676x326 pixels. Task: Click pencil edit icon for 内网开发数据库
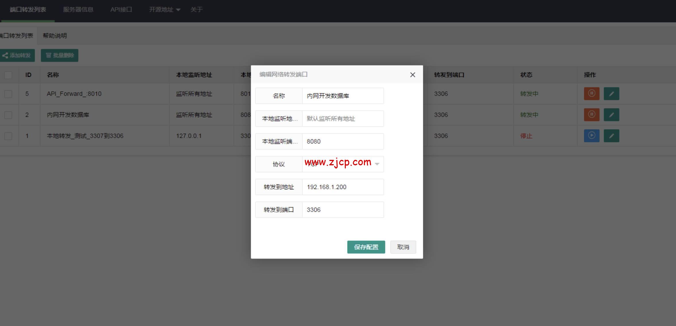(611, 115)
